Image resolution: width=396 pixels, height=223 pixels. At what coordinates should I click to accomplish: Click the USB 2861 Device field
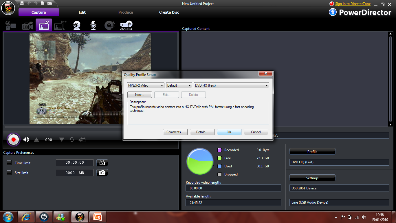(339, 188)
